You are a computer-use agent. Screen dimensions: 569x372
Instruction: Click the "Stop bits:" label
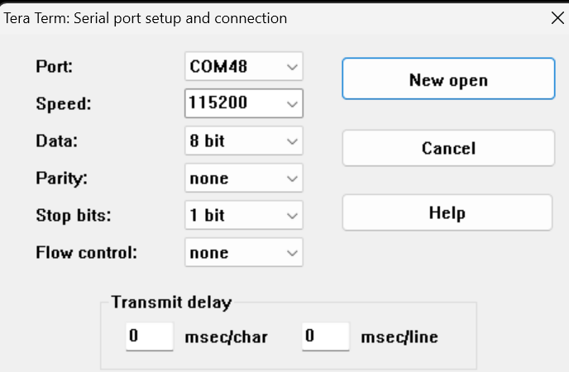(x=72, y=216)
